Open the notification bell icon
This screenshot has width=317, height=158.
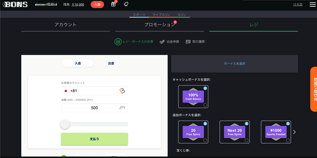click(126, 4)
